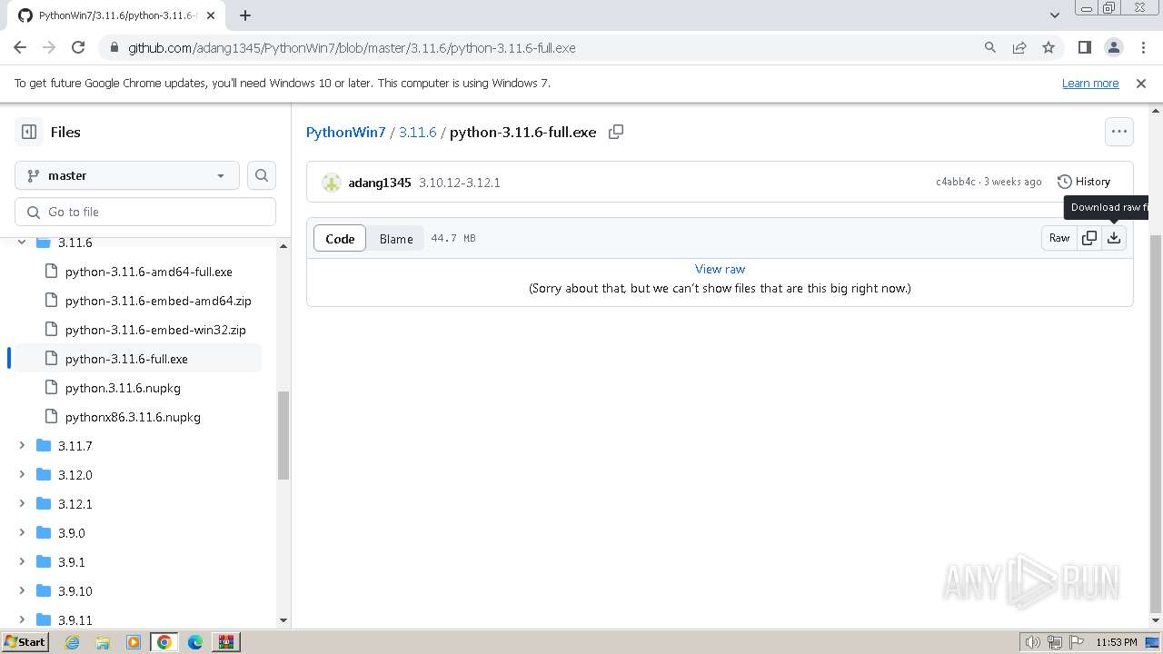
Task: Copy file path icon next to filename
Action: pyautogui.click(x=616, y=132)
